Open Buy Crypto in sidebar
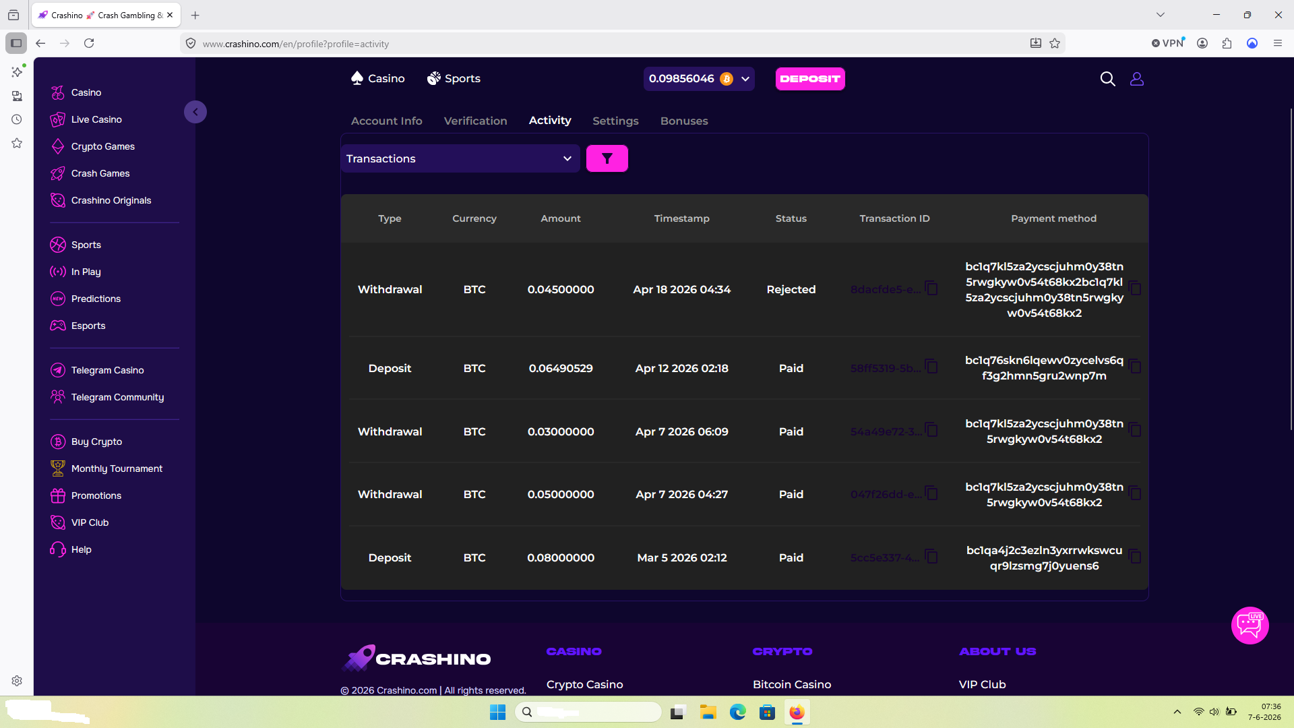This screenshot has width=1294, height=728. pyautogui.click(x=86, y=442)
